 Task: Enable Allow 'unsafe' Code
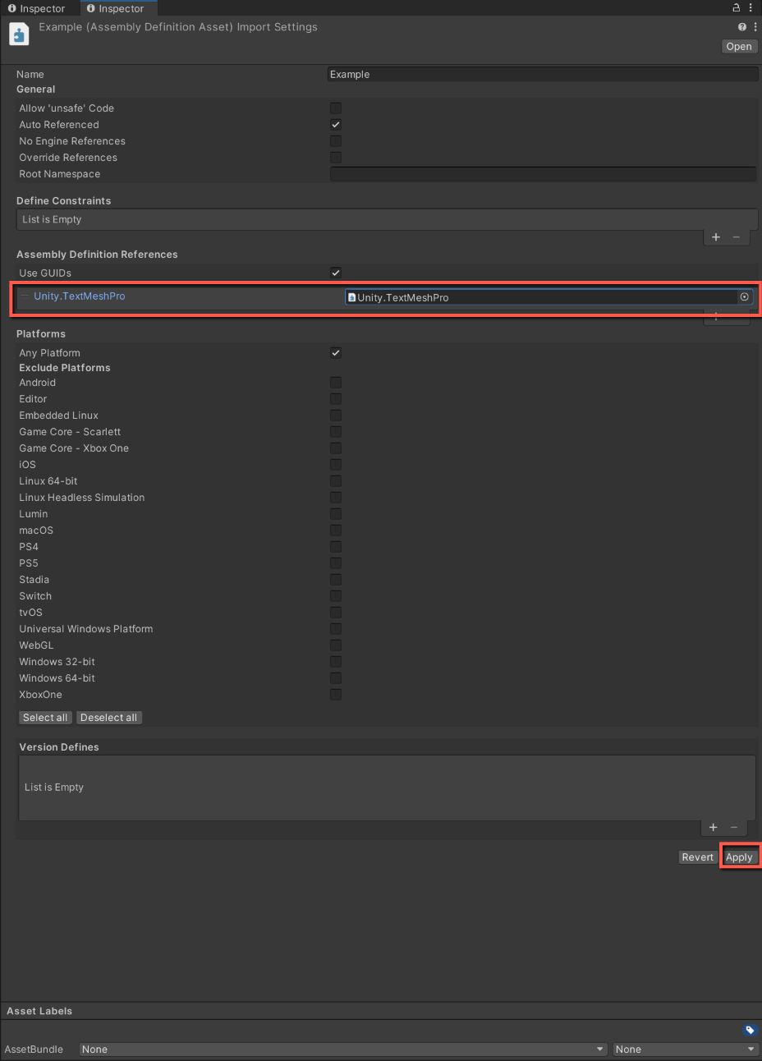click(x=335, y=108)
